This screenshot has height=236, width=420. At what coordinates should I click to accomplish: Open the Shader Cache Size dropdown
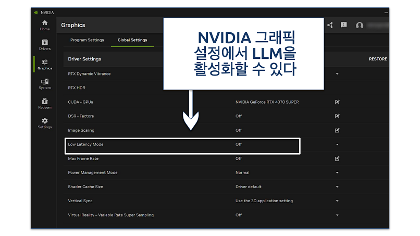337,187
